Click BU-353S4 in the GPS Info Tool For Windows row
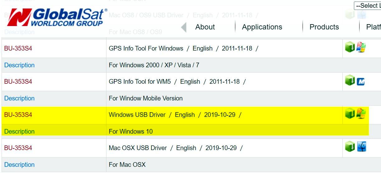 point(18,48)
